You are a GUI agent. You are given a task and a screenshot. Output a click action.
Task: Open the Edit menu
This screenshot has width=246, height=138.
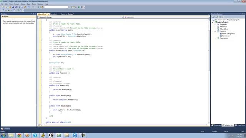pyautogui.click(x=6, y=4)
